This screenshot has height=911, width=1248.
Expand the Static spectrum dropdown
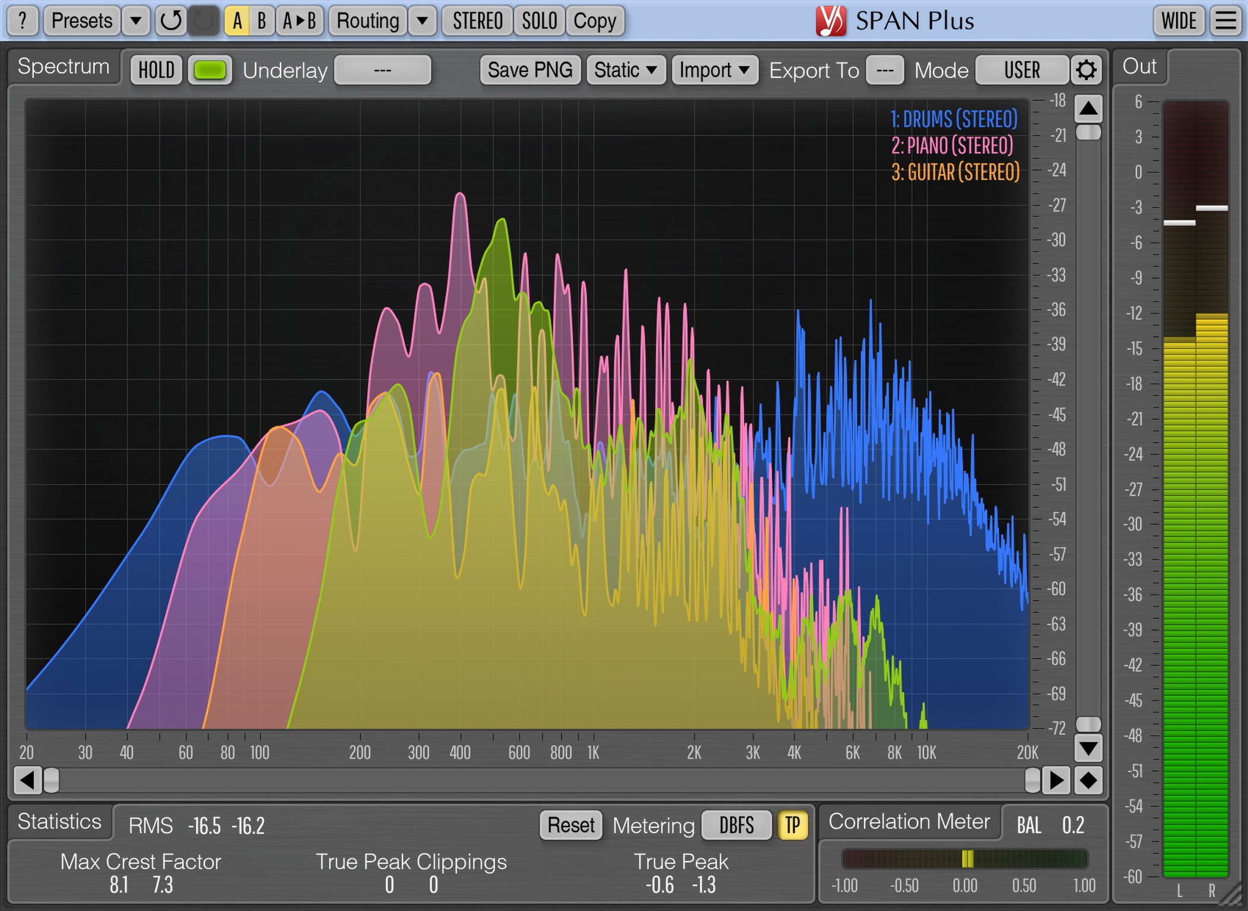(x=621, y=68)
